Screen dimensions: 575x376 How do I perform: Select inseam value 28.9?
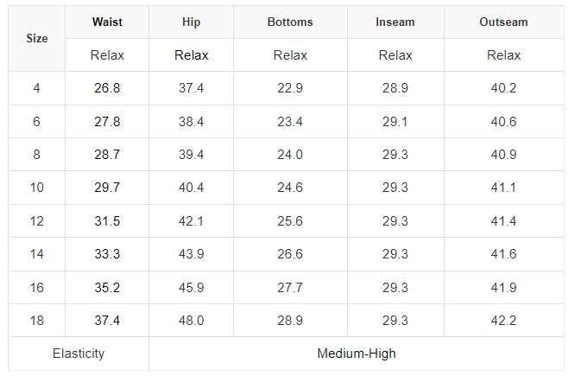coord(395,88)
